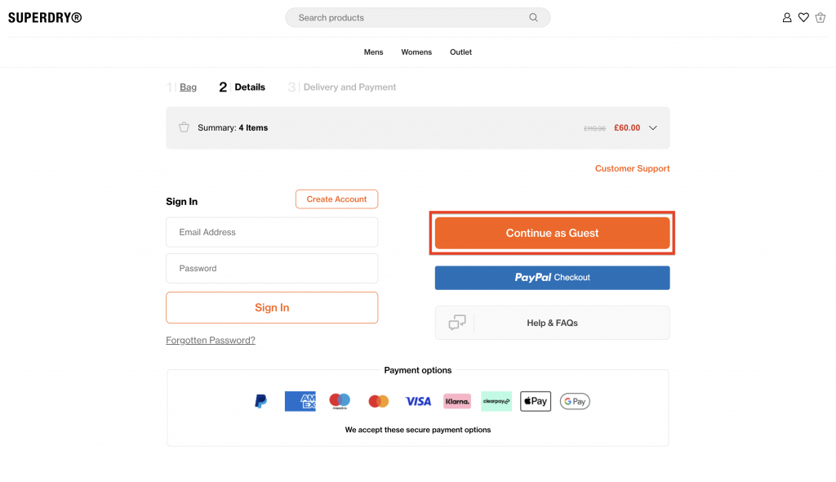Screen dimensions: 836x482
Task: Click the Superdry logo
Action: coord(45,17)
